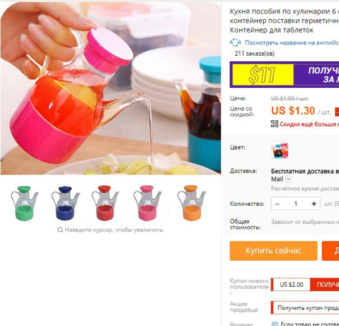Click the Скидки ещё больше link
Image resolution: width=339 pixels, height=326 pixels.
pos(309,124)
